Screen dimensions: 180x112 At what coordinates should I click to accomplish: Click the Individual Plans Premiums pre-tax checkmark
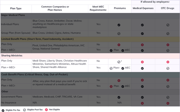pos(119,25)
